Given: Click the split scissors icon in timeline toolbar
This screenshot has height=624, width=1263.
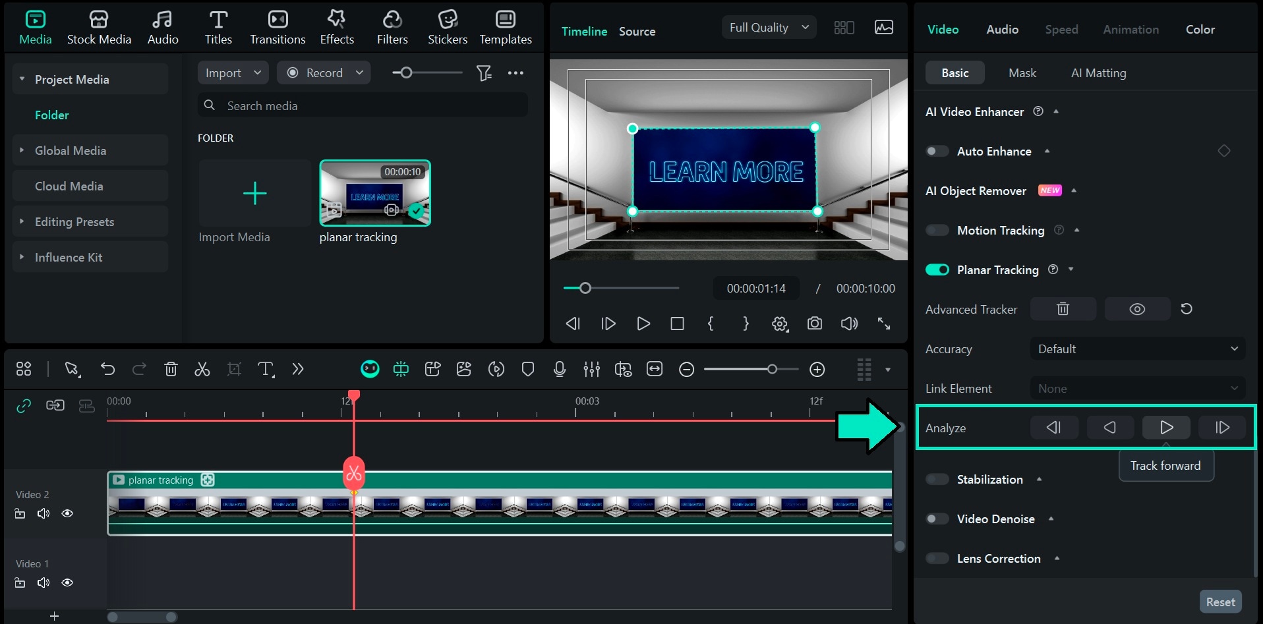Looking at the screenshot, I should (202, 370).
